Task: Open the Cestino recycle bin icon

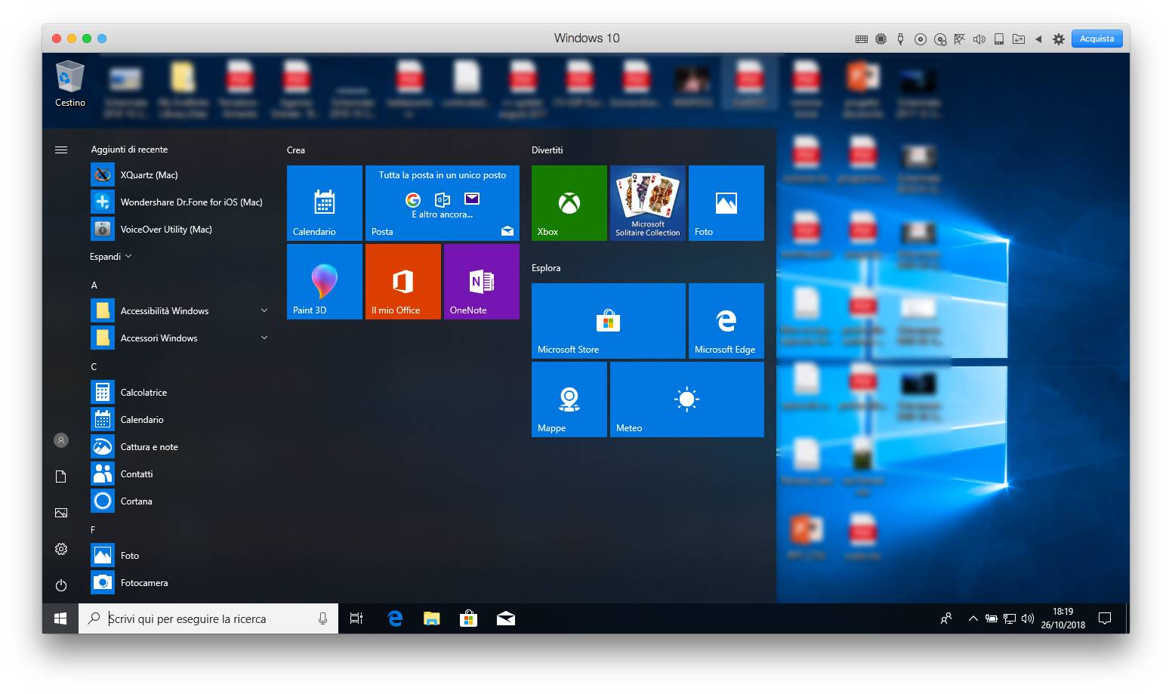Action: coord(70,84)
